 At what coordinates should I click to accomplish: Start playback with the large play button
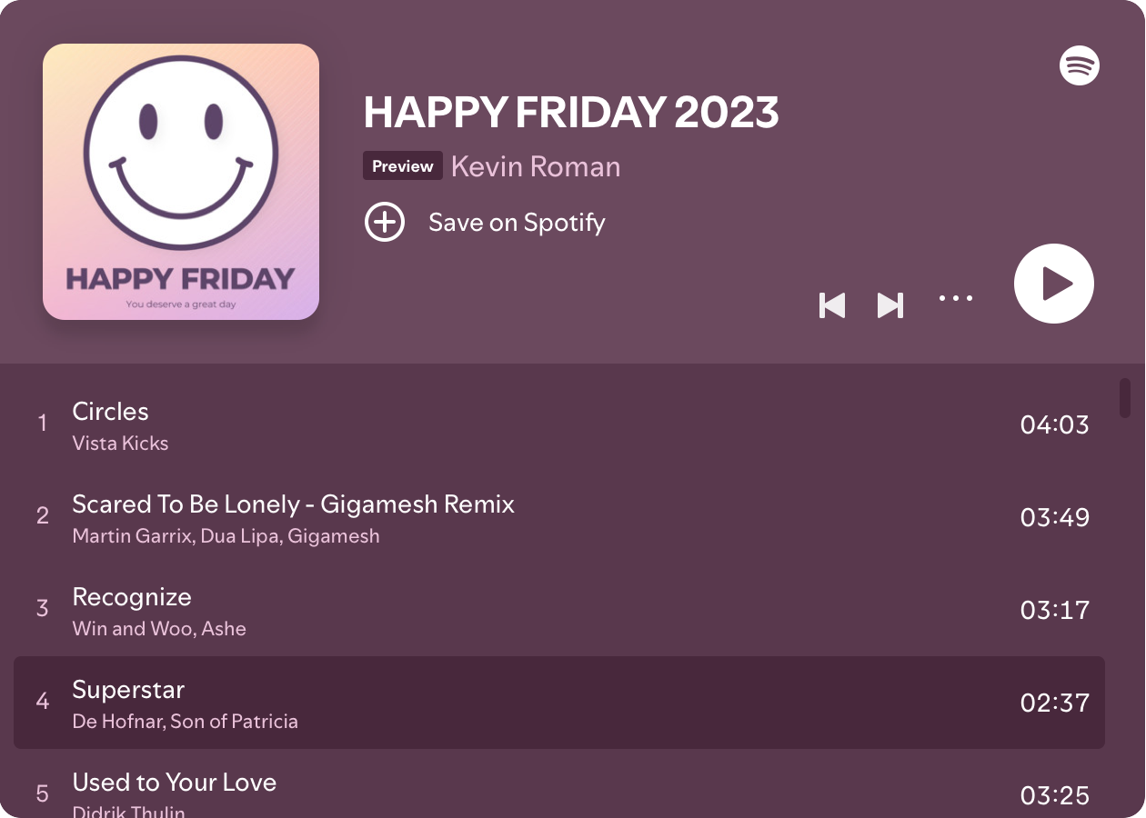point(1054,284)
